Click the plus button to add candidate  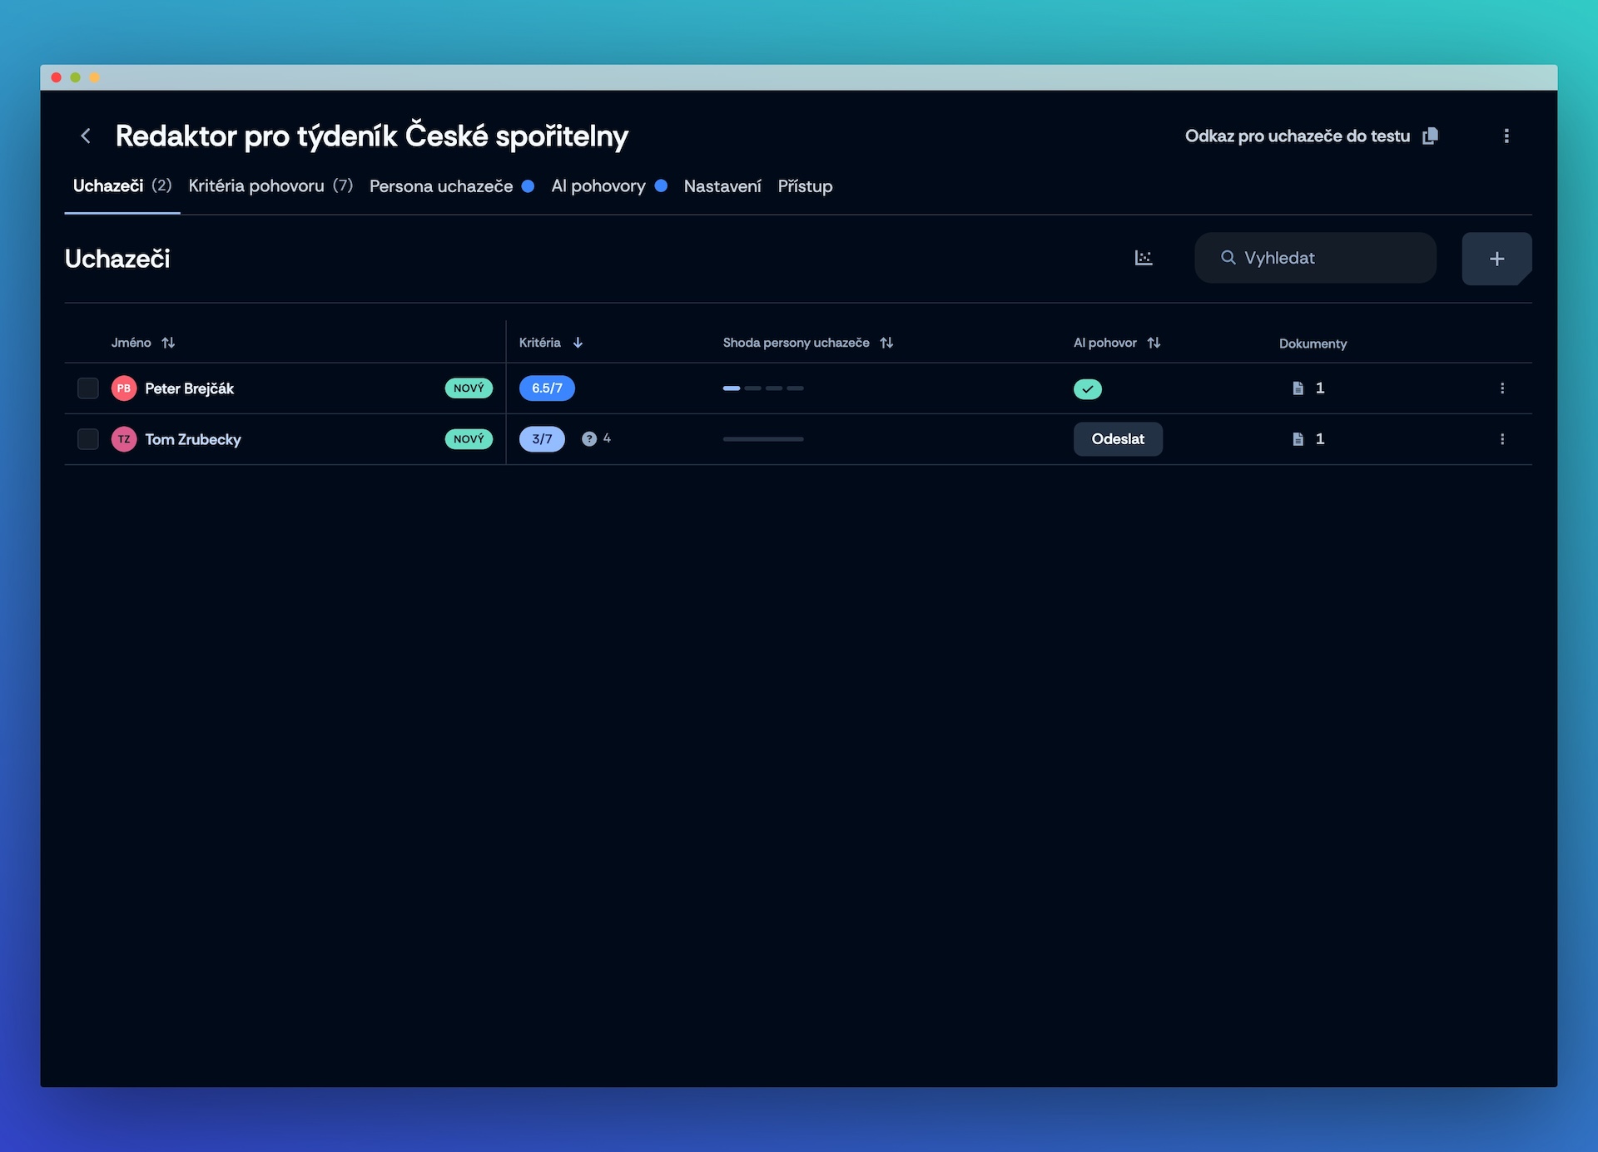[x=1496, y=259]
